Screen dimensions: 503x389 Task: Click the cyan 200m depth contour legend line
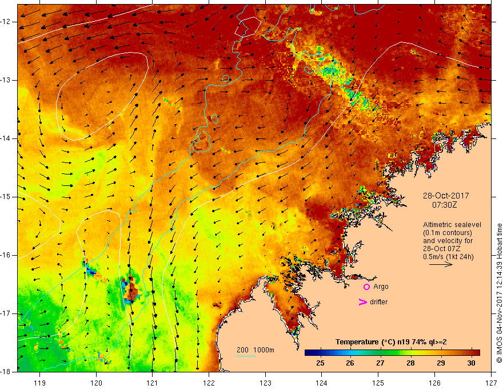click(246, 356)
